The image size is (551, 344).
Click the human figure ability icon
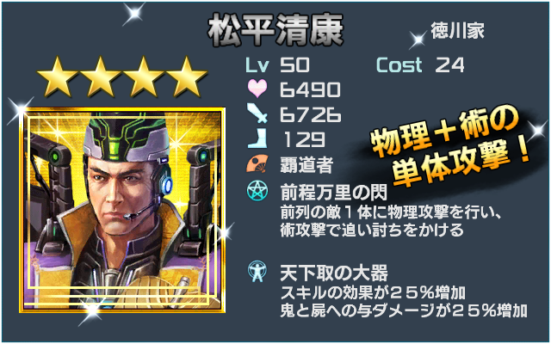click(x=257, y=272)
